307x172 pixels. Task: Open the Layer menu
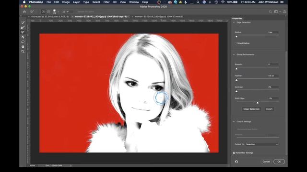click(x=76, y=2)
